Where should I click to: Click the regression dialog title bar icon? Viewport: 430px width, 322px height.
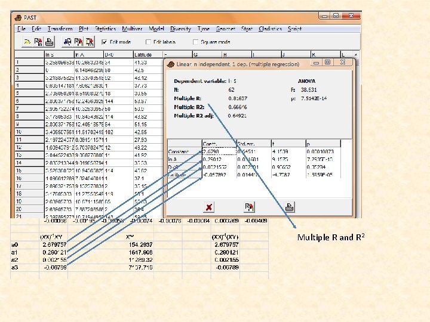point(171,64)
